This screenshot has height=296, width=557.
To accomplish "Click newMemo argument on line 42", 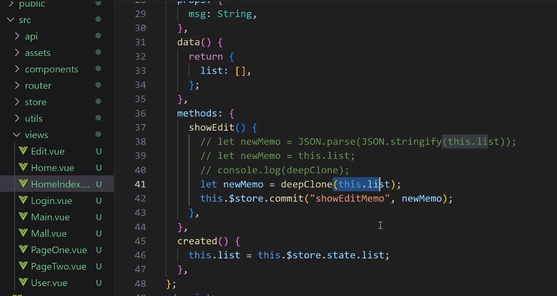I will pyautogui.click(x=421, y=199).
